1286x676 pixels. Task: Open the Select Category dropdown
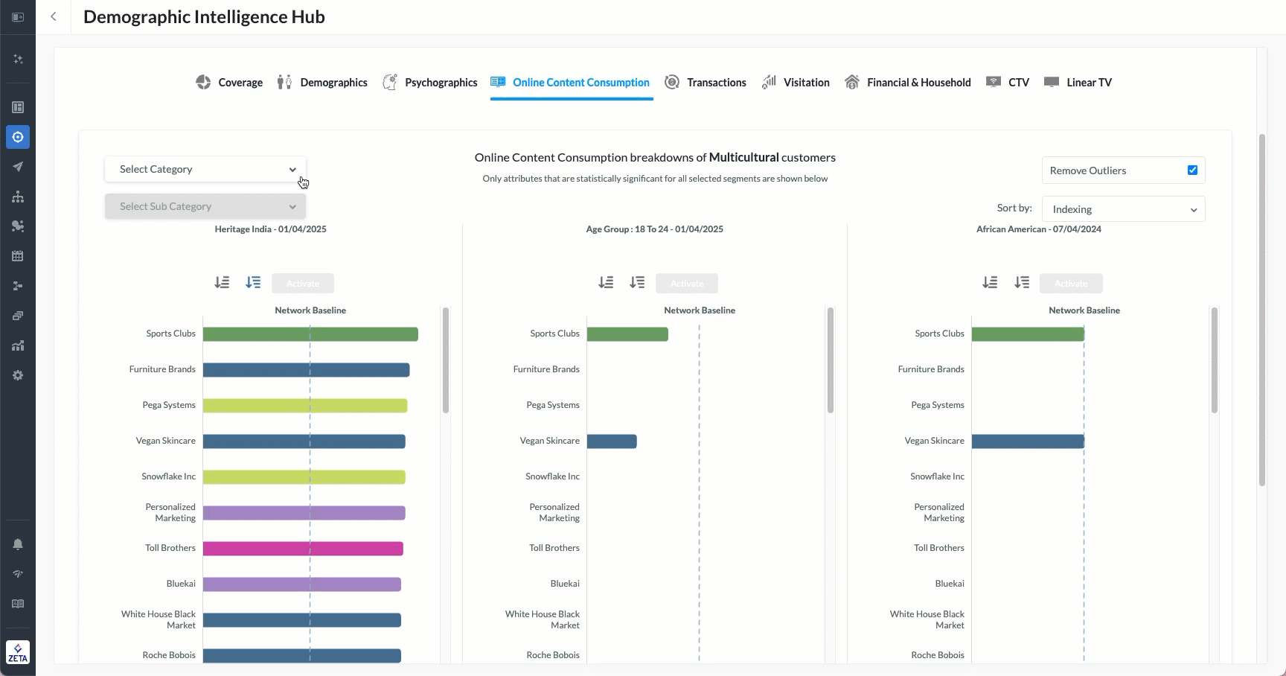(205, 170)
